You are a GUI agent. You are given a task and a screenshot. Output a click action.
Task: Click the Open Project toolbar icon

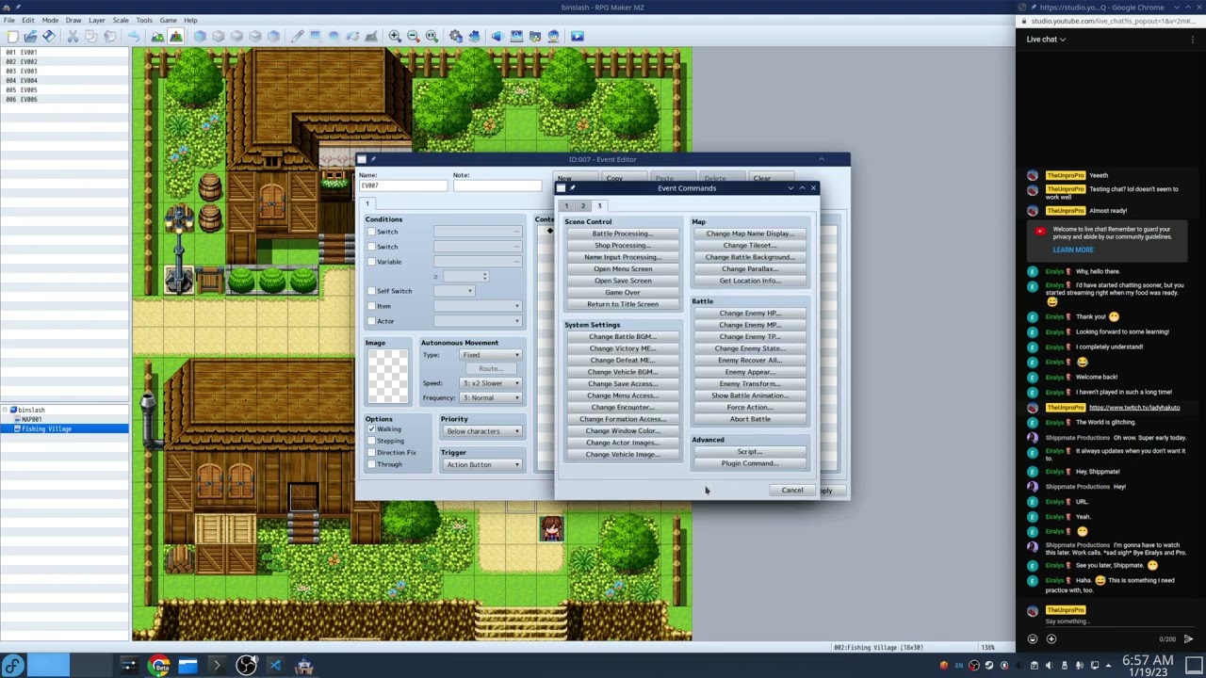(30, 36)
